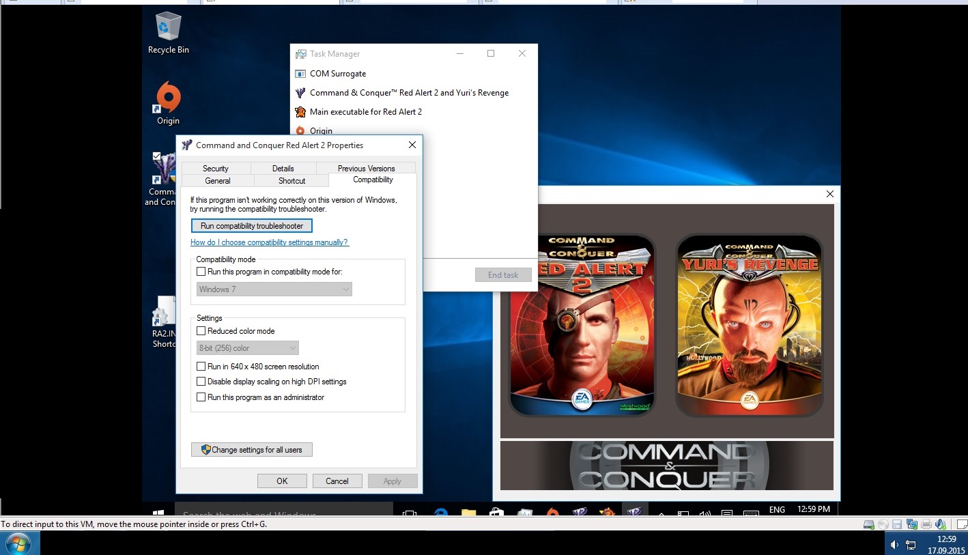Click the ENG language indicator

(x=777, y=509)
